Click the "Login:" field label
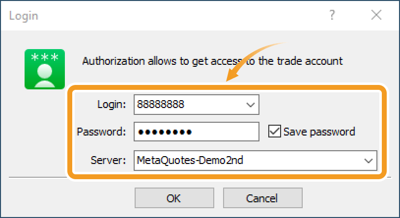400x218 pixels. (112, 105)
